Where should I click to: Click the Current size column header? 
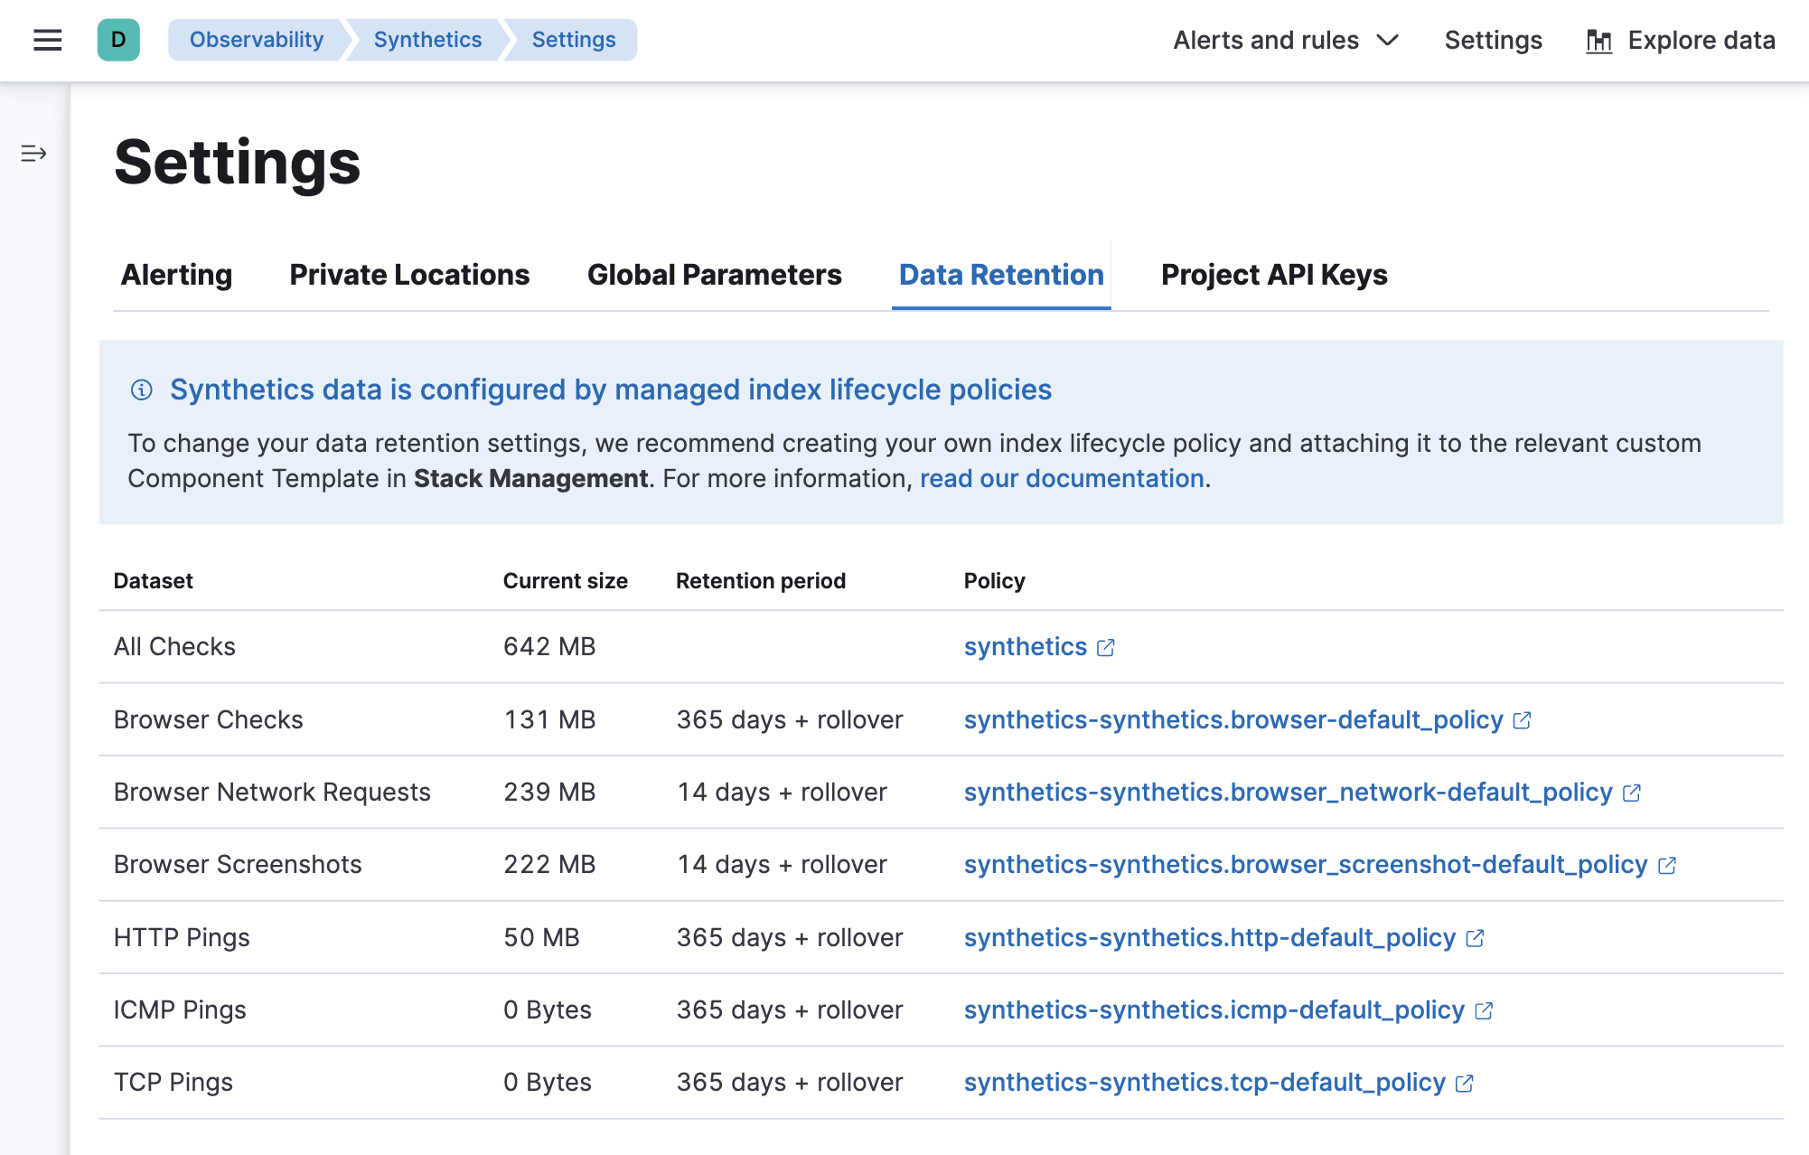pos(566,580)
